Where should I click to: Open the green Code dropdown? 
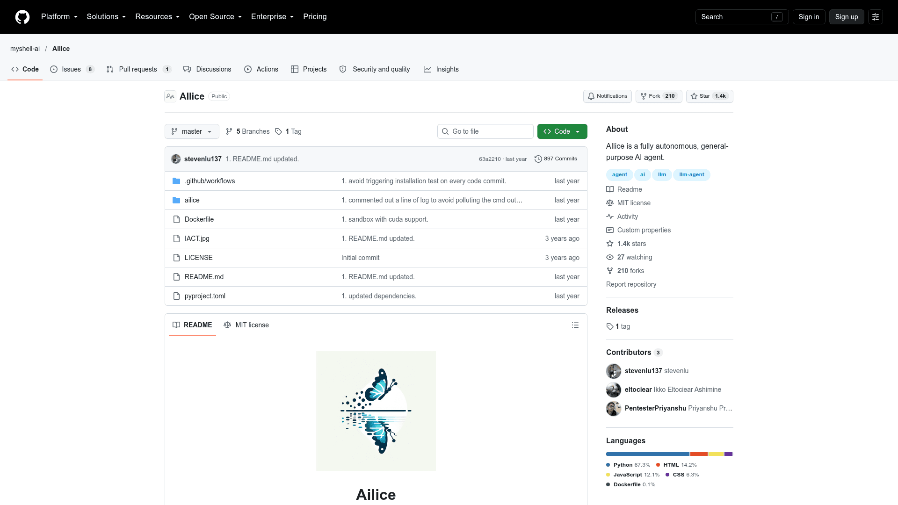click(x=562, y=131)
